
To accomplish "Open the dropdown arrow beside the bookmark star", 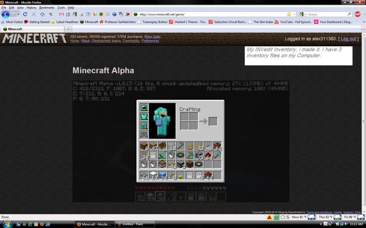I will pyautogui.click(x=294, y=14).
